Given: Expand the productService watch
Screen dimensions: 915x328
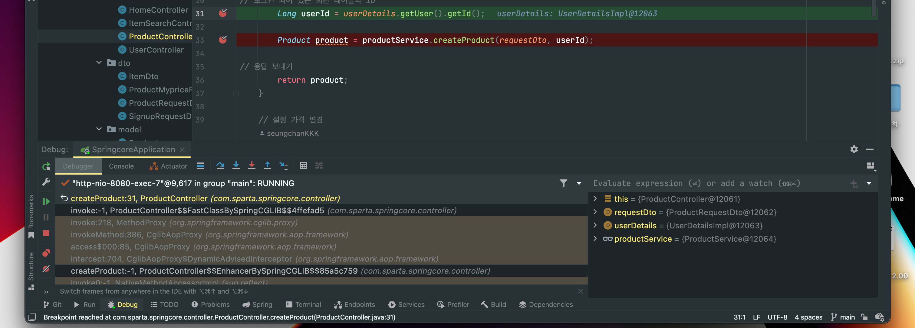Looking at the screenshot, I should 595,239.
